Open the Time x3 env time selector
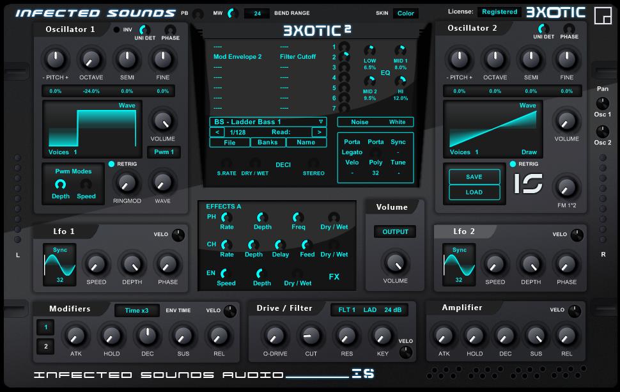This screenshot has height=392, width=620. (x=137, y=311)
